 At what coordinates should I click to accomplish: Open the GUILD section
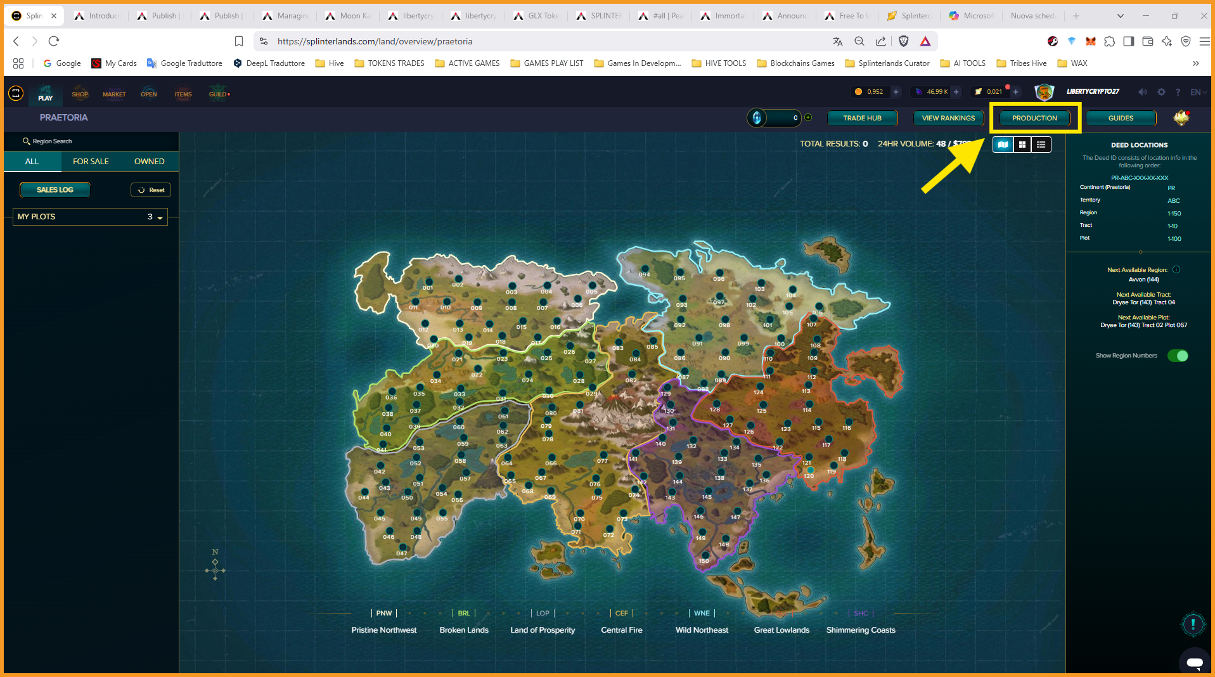[219, 94]
